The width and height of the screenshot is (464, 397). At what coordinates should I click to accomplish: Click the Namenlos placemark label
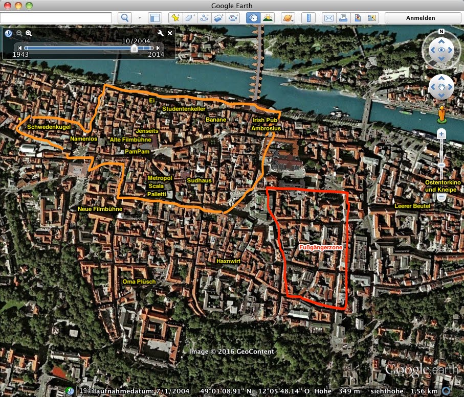[84, 138]
